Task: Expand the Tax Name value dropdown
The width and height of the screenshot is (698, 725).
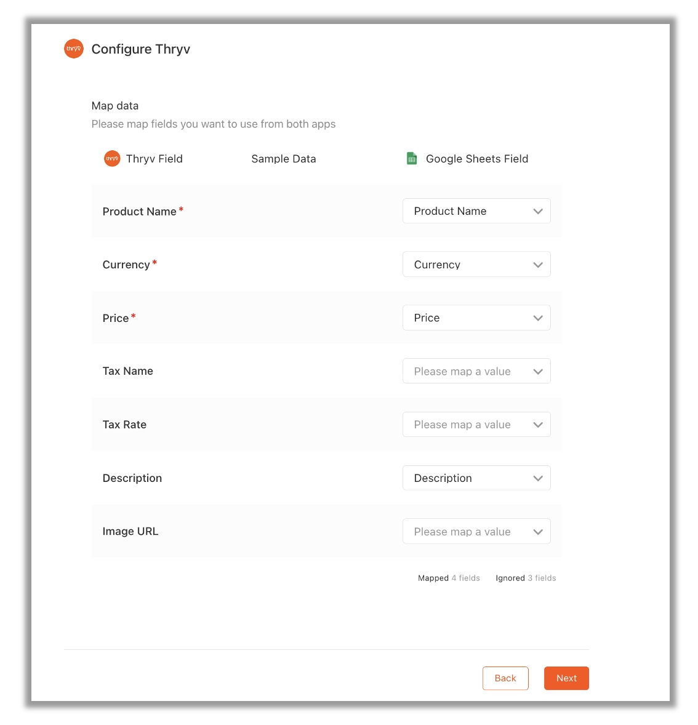Action: [x=476, y=371]
